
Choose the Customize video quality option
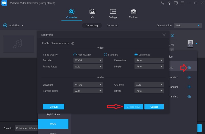pyautogui.click(x=136, y=55)
